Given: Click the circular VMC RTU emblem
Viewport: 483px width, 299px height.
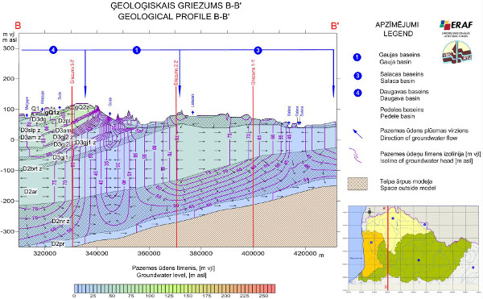Looking at the screenshot, I should 457,52.
